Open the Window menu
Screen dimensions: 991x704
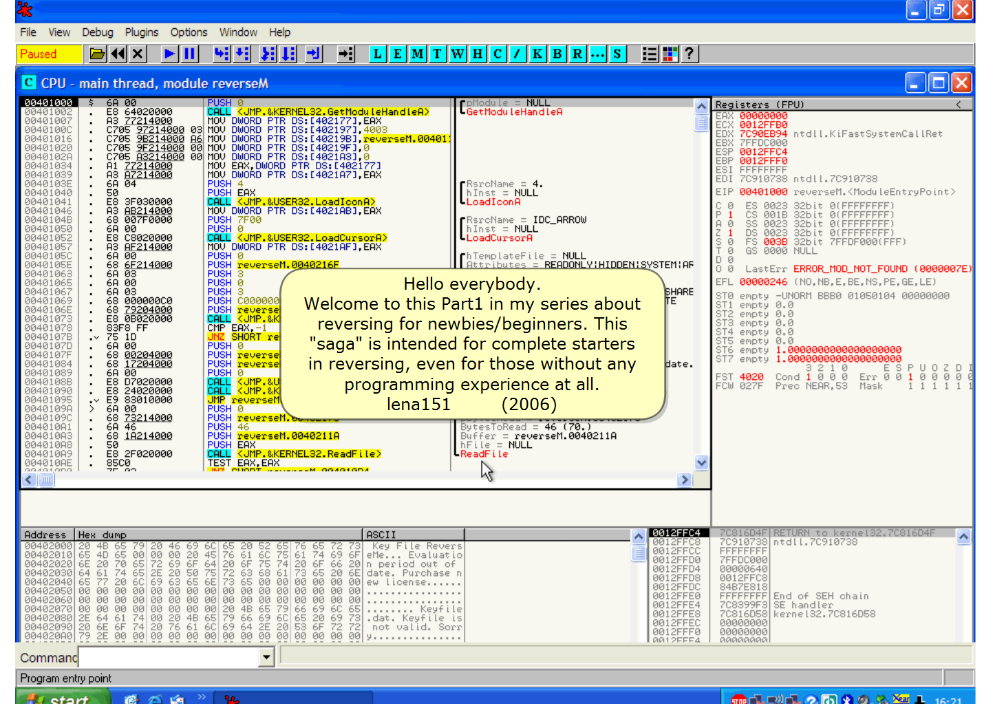238,32
